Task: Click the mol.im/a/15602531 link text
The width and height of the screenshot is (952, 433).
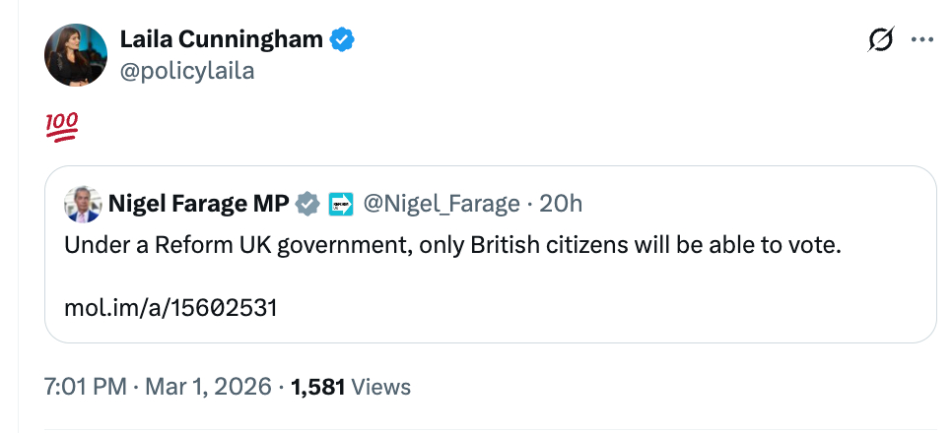Action: [170, 307]
